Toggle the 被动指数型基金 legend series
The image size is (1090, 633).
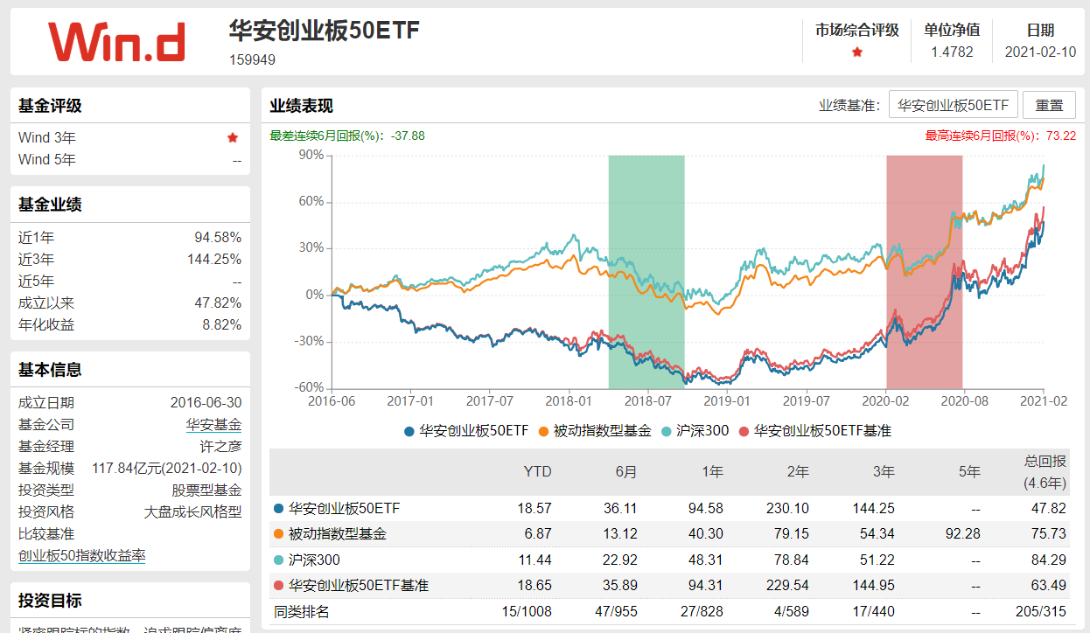click(x=595, y=430)
